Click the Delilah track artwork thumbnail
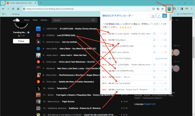Viewport: 195px width, 116px height. 38,88
